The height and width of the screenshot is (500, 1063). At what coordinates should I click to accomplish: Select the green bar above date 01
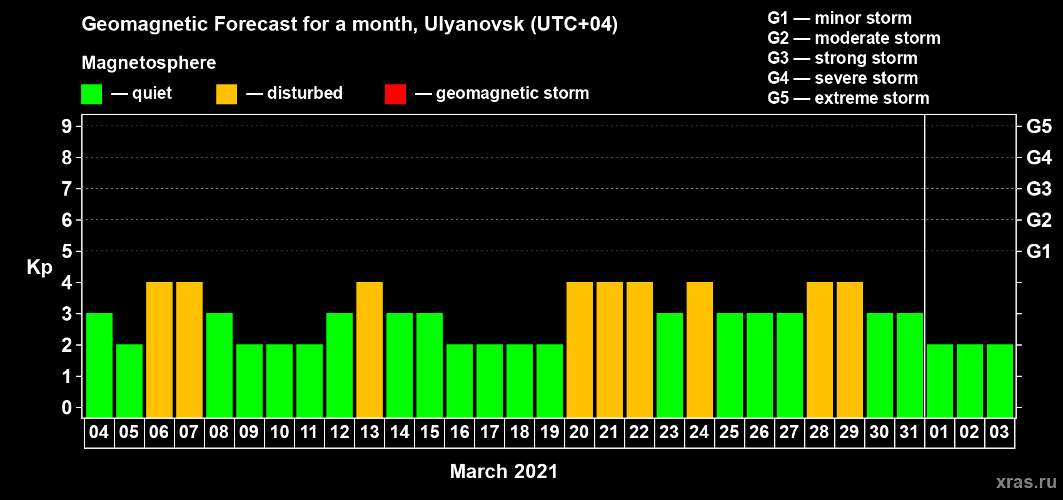940,381
